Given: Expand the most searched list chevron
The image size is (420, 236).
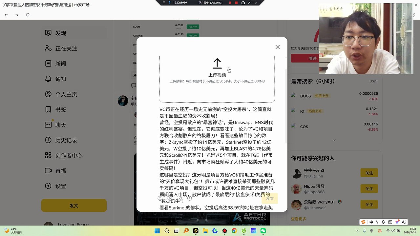Looking at the screenshot, I should (334, 140).
